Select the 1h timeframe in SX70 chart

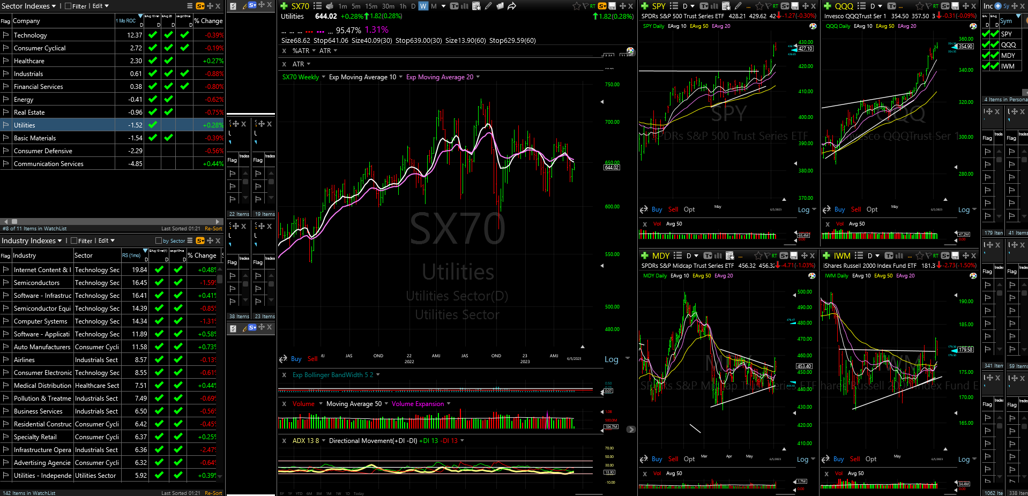coord(403,6)
